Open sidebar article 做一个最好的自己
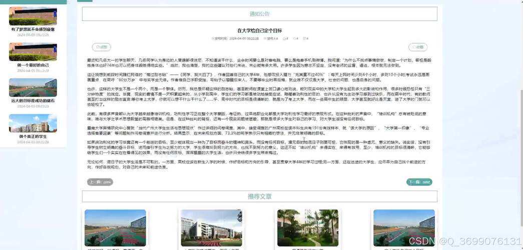The image size is (523, 250). click(33, 65)
